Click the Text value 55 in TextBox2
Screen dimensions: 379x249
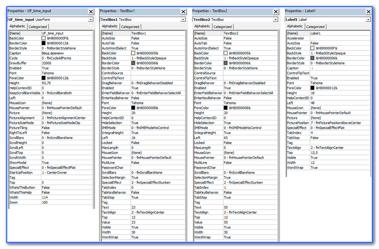[x=250, y=207]
